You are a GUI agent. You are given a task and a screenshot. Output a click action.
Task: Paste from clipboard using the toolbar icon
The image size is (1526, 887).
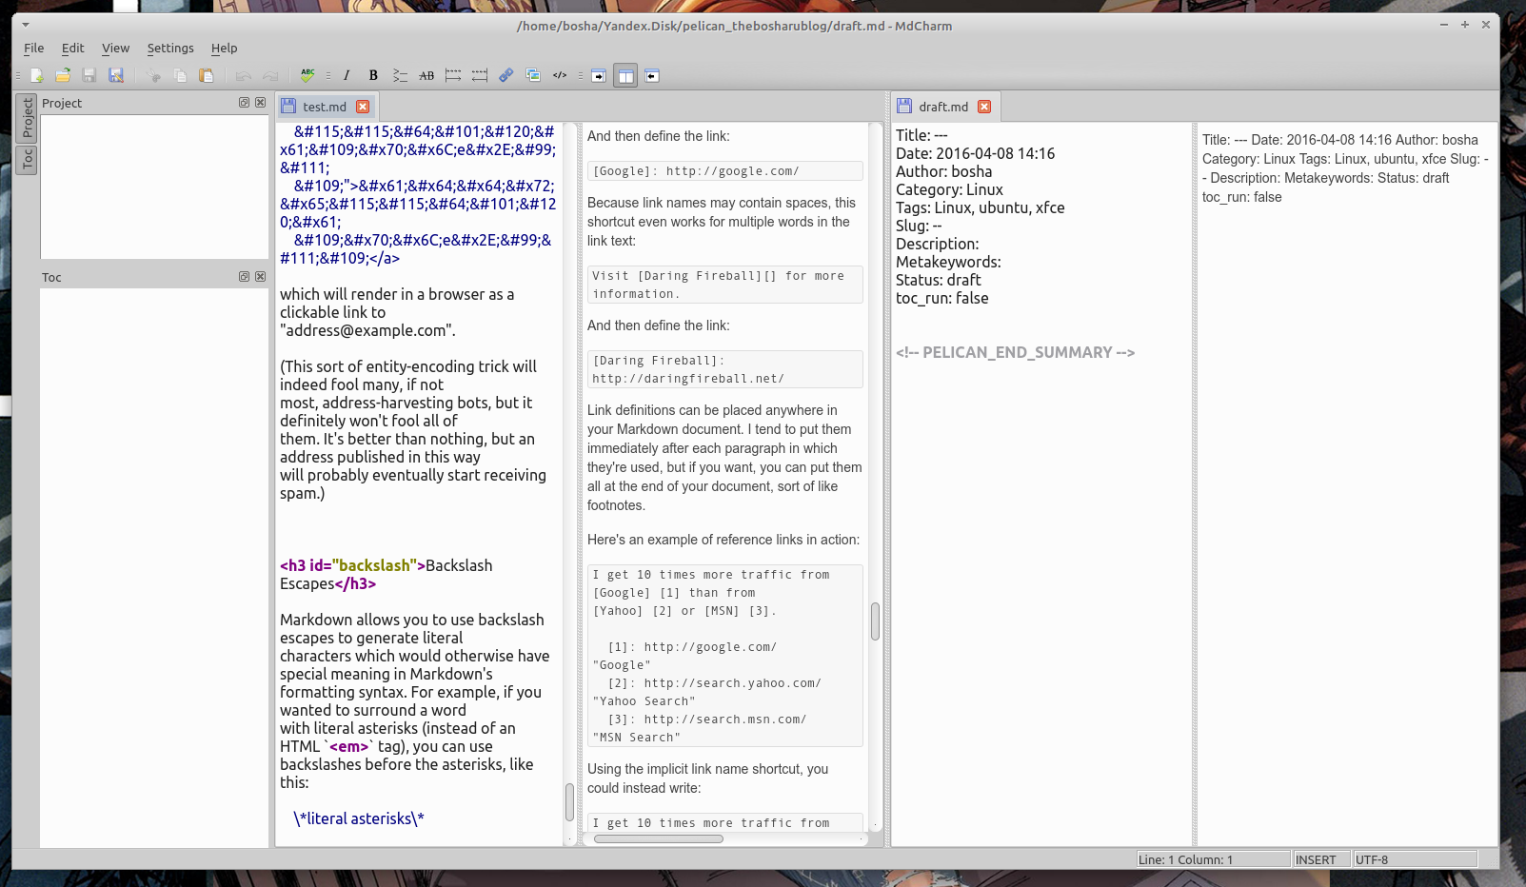[207, 75]
